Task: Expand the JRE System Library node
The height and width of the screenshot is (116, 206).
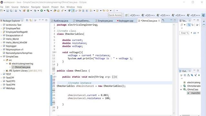Action: point(4,71)
